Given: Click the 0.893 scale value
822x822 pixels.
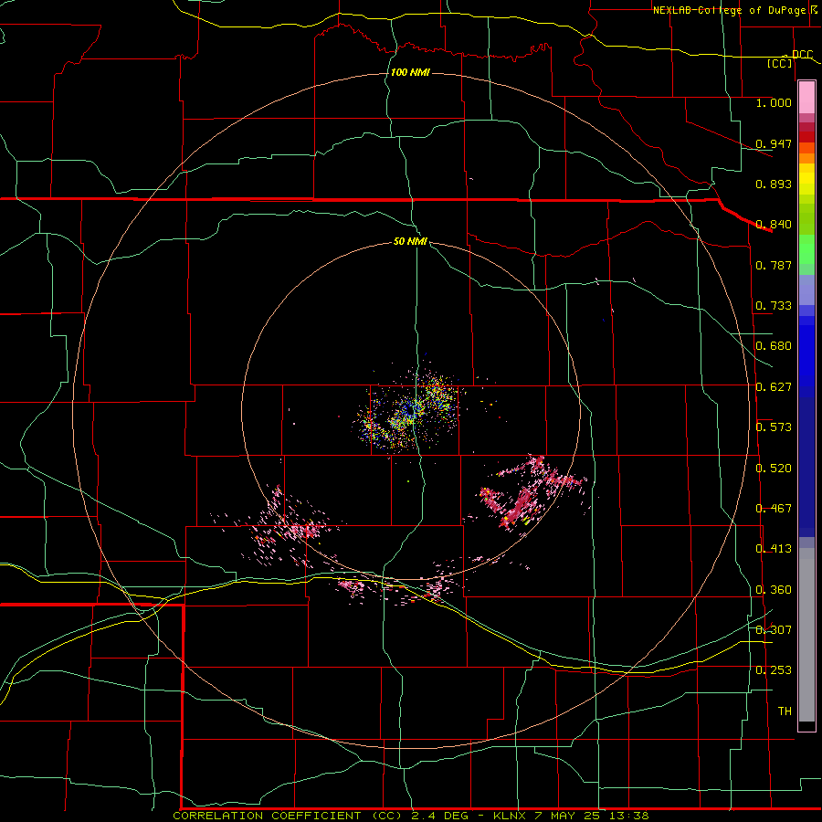Looking at the screenshot, I should pyautogui.click(x=774, y=184).
